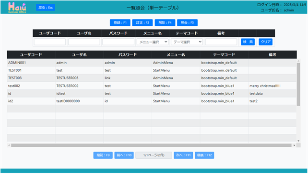Click the TESTUSER003 user name cell
The height and width of the screenshot is (174, 308).
79,78
